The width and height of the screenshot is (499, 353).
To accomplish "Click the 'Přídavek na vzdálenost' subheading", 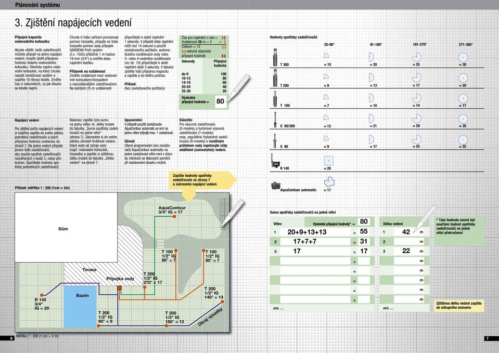I will [x=87, y=72].
